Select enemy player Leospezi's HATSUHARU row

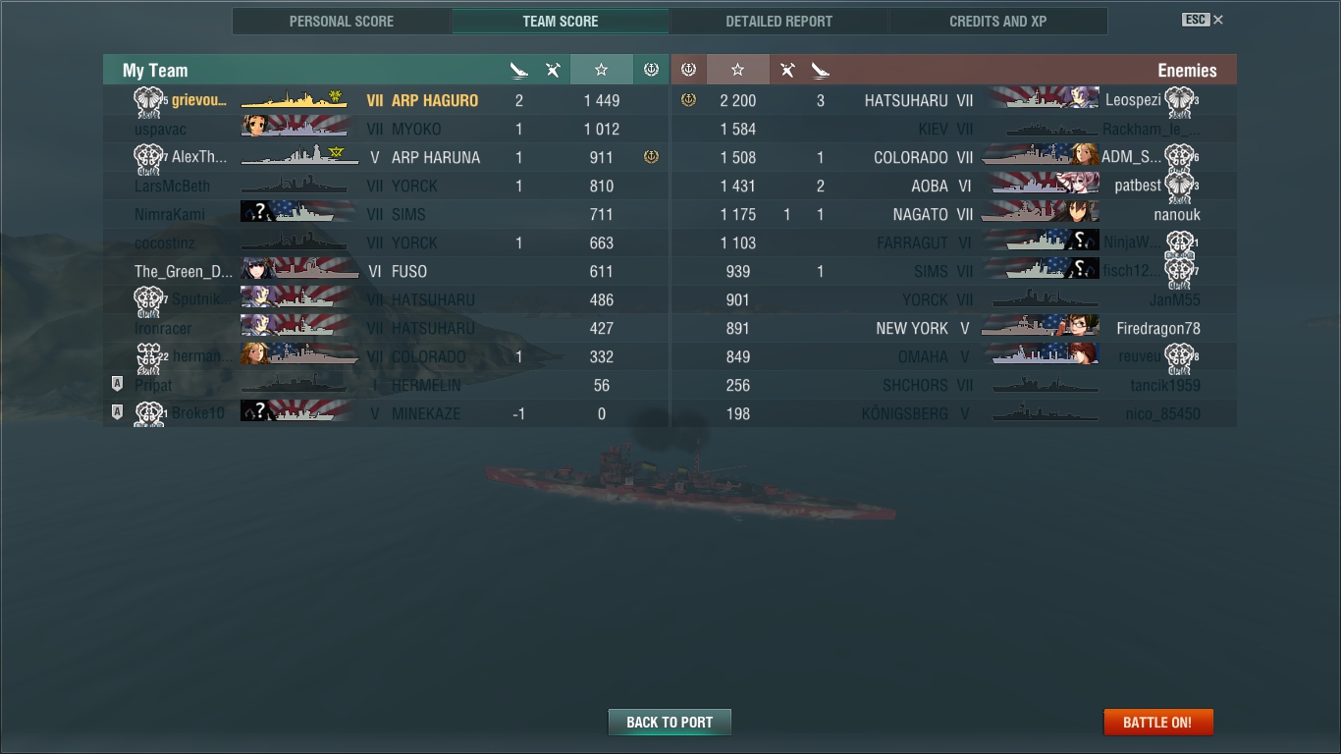(953, 100)
